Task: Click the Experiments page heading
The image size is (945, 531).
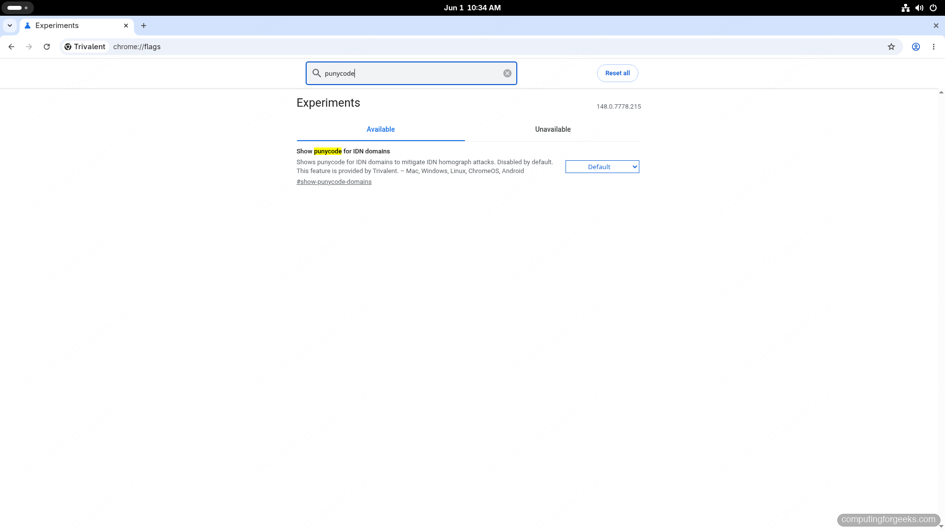Action: coord(328,103)
